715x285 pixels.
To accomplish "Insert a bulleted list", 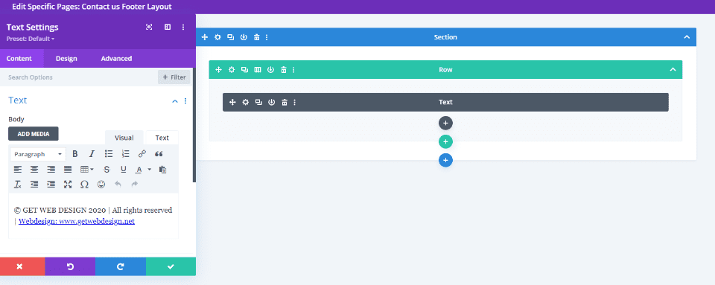I will pos(109,154).
